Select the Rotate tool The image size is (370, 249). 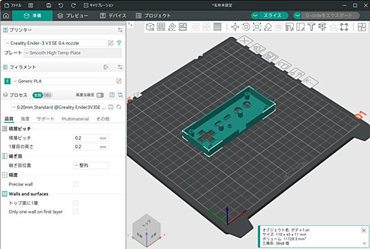point(246,27)
